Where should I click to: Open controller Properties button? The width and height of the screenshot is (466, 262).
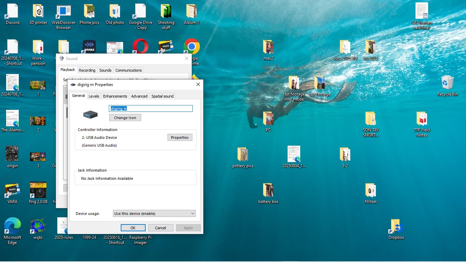click(x=180, y=137)
